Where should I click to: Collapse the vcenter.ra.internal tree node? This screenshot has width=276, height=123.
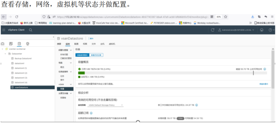3,49
